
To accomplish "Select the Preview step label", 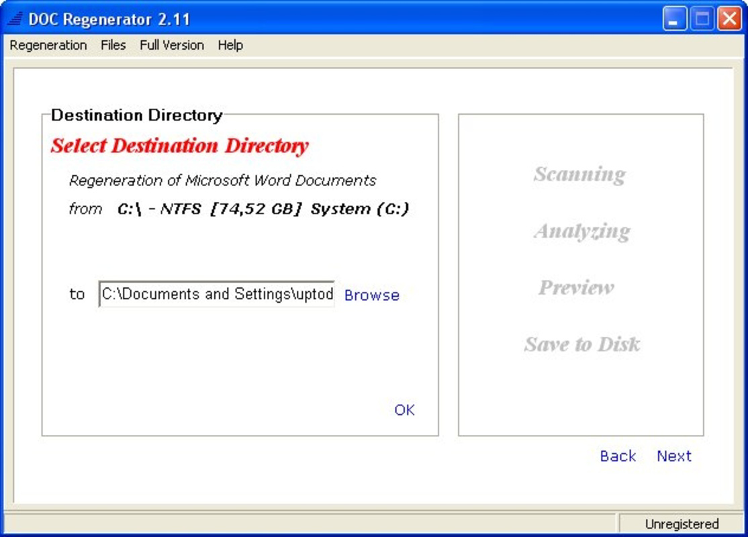I will coord(577,287).
